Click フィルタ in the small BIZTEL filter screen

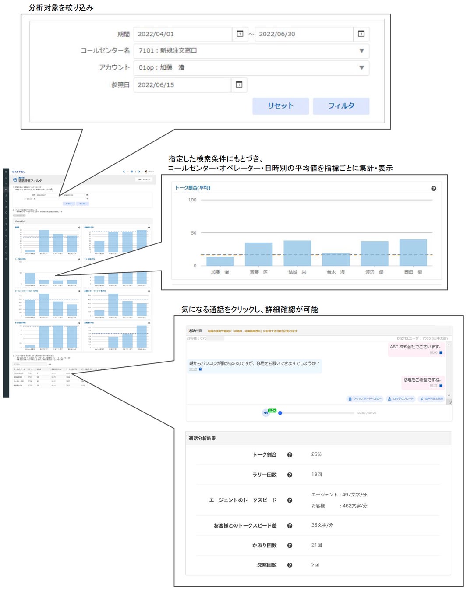click(x=82, y=204)
